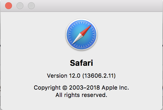Click the © copyright symbol
Image resolution: width=163 pixels, height=110 pixels.
click(65, 88)
